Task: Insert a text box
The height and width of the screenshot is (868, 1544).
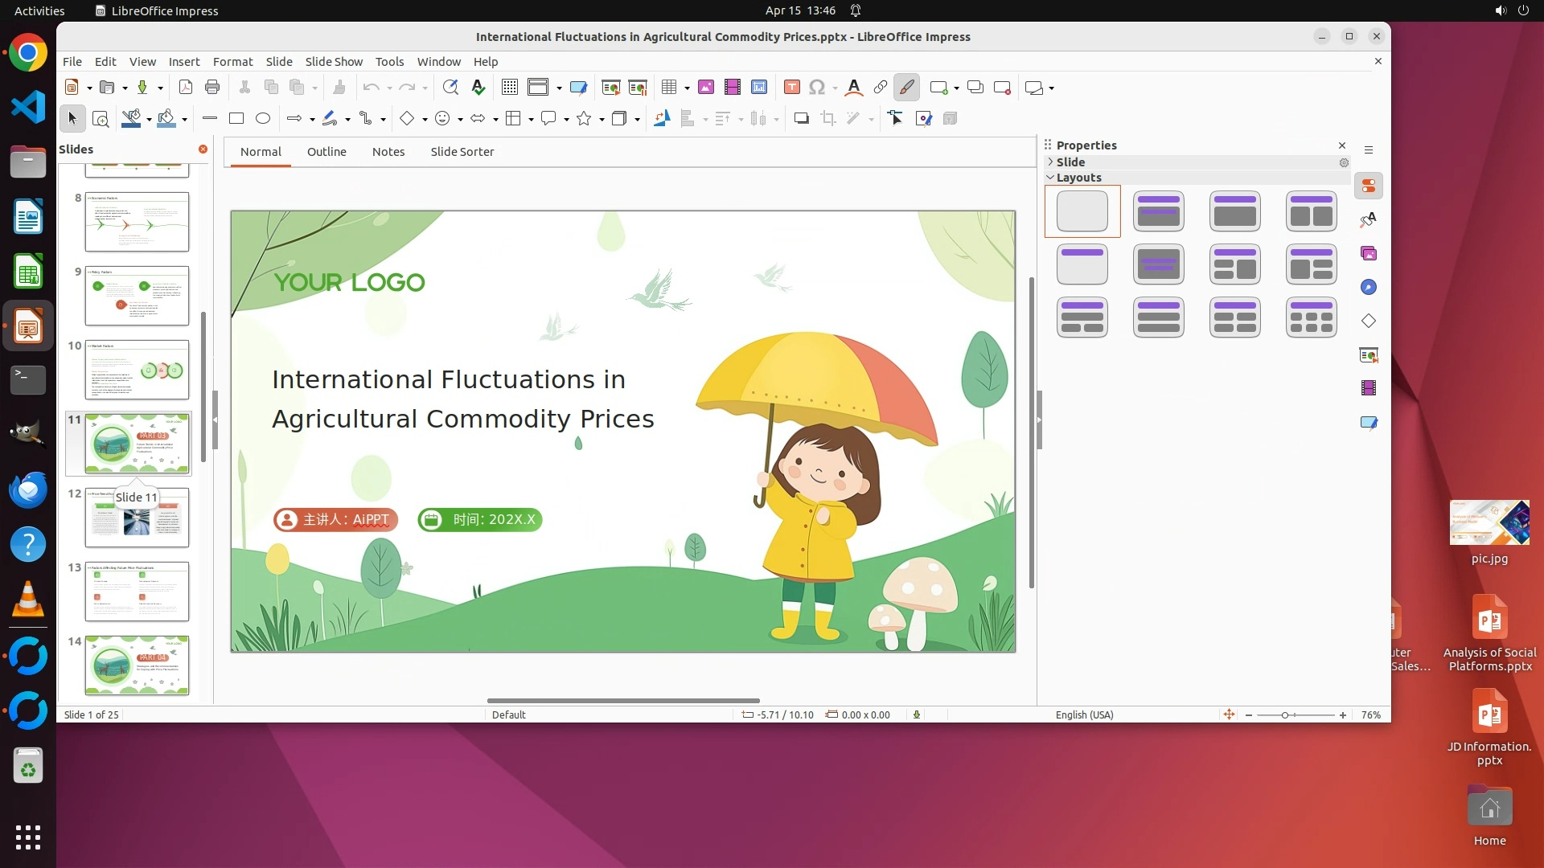Action: [x=791, y=88]
